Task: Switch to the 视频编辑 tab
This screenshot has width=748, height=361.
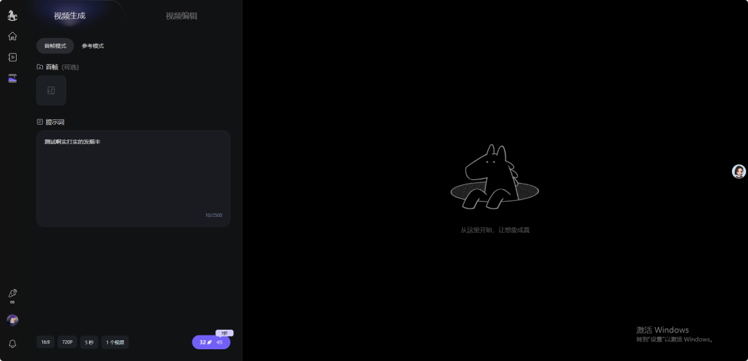Action: (181, 15)
